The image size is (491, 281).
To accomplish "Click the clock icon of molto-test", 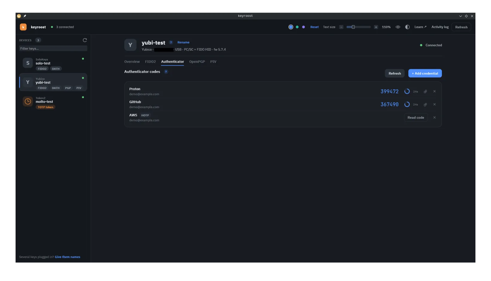I will (x=28, y=102).
